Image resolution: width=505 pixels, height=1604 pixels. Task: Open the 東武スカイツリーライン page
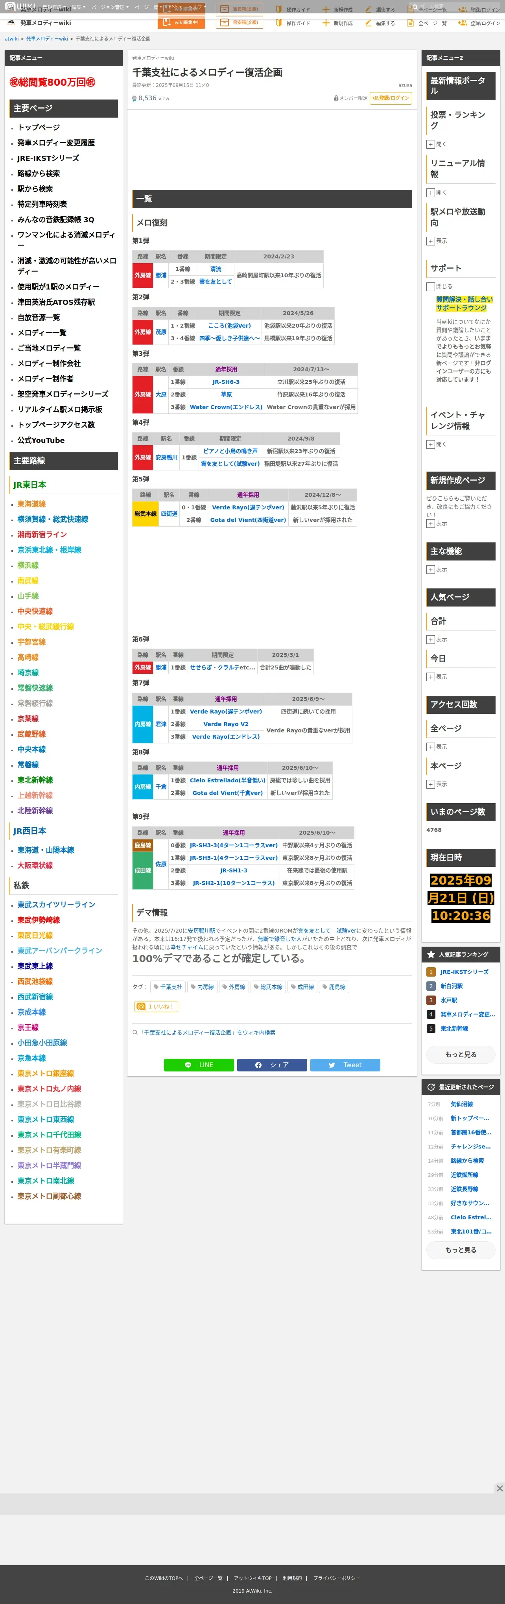56,904
